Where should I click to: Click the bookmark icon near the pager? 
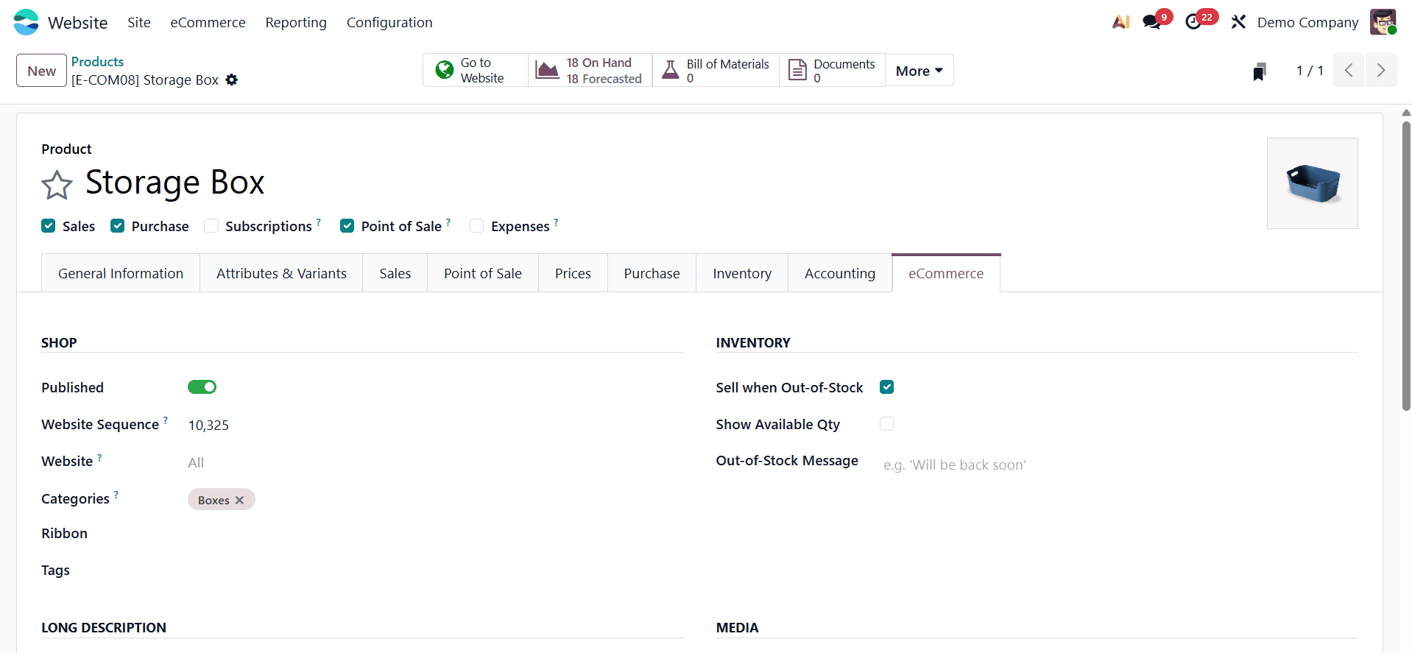[1260, 71]
